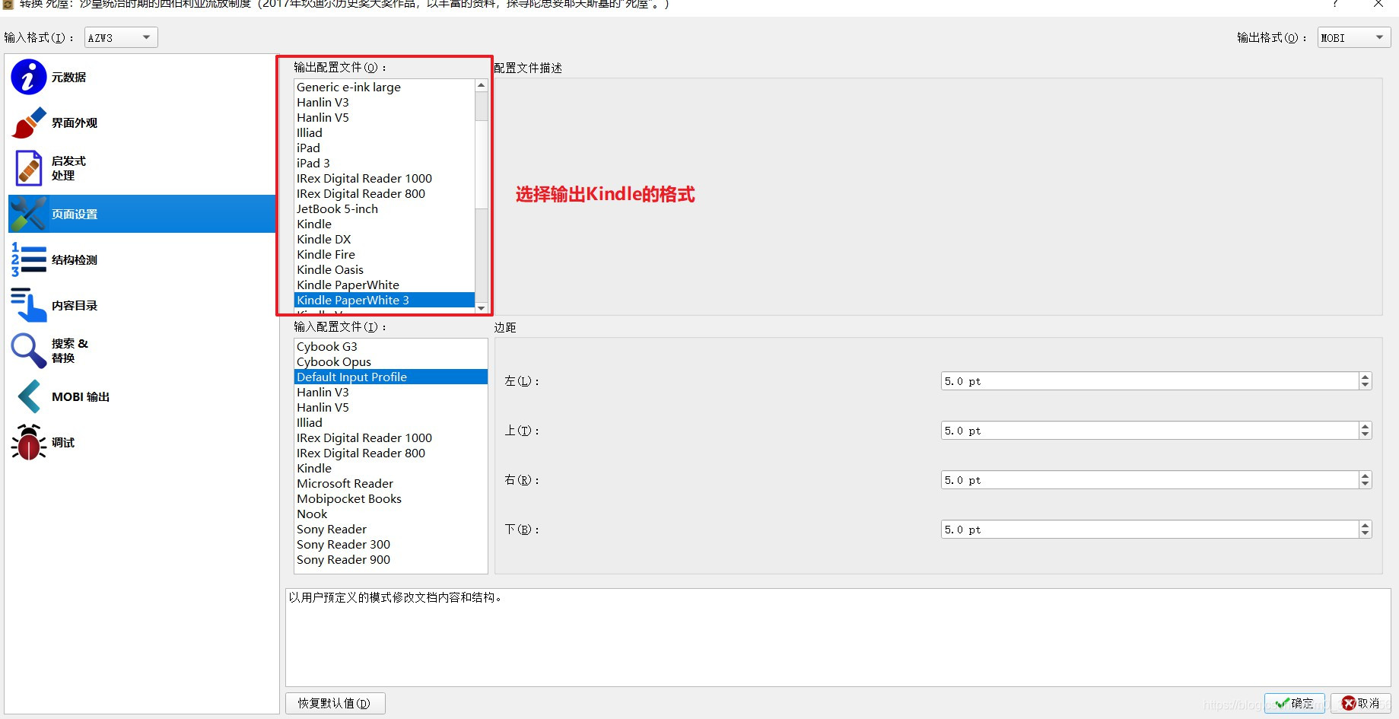Click the help question mark in title bar

[x=1334, y=4]
